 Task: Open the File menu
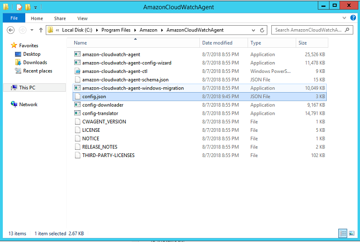click(x=14, y=18)
